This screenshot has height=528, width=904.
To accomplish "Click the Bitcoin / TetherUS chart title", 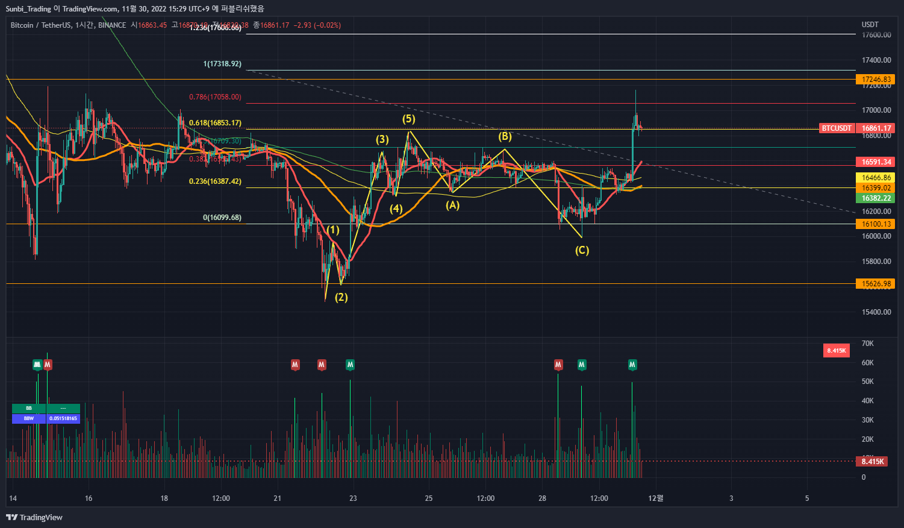I will point(40,25).
